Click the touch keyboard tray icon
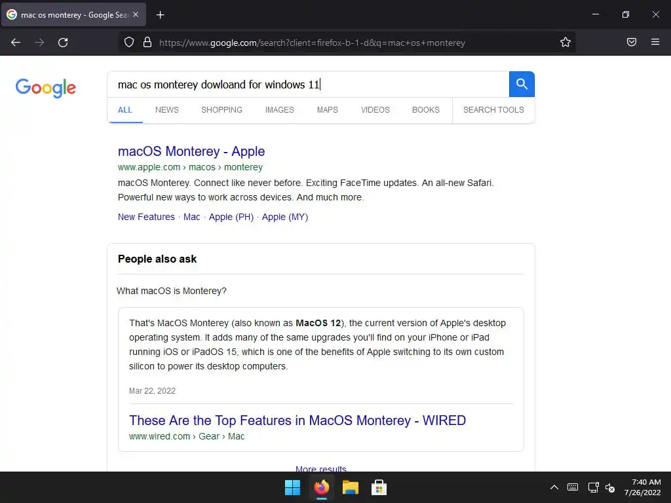The width and height of the screenshot is (671, 503). point(573,487)
